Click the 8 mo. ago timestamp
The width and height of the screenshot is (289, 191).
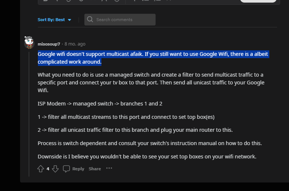pos(75,44)
